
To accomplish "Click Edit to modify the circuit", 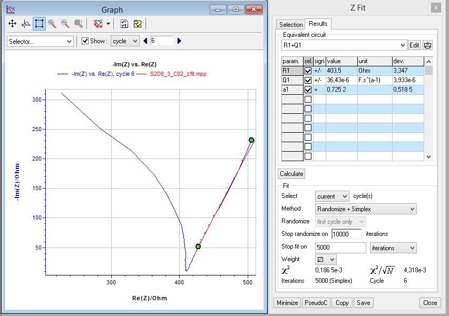I will (x=414, y=45).
